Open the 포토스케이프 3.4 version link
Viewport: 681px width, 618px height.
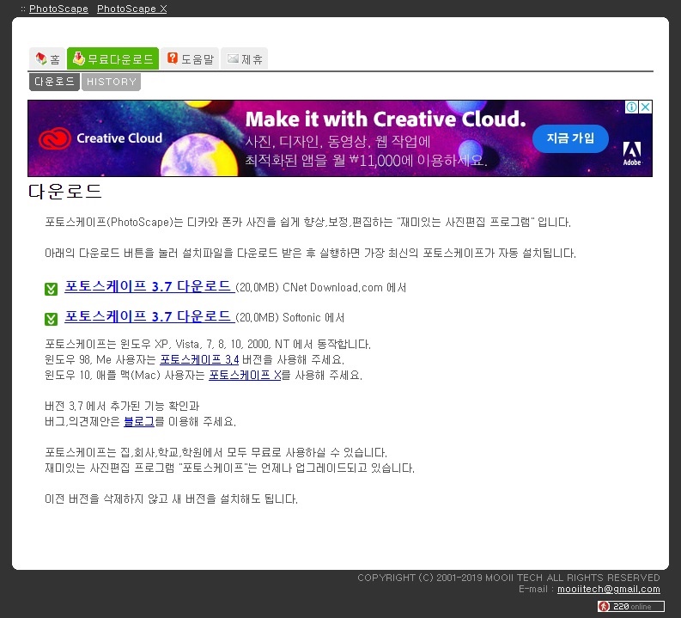click(x=199, y=360)
